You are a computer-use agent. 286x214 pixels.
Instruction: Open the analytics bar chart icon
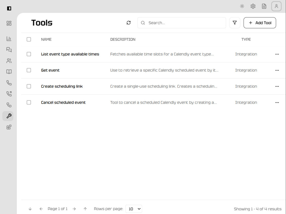9,39
